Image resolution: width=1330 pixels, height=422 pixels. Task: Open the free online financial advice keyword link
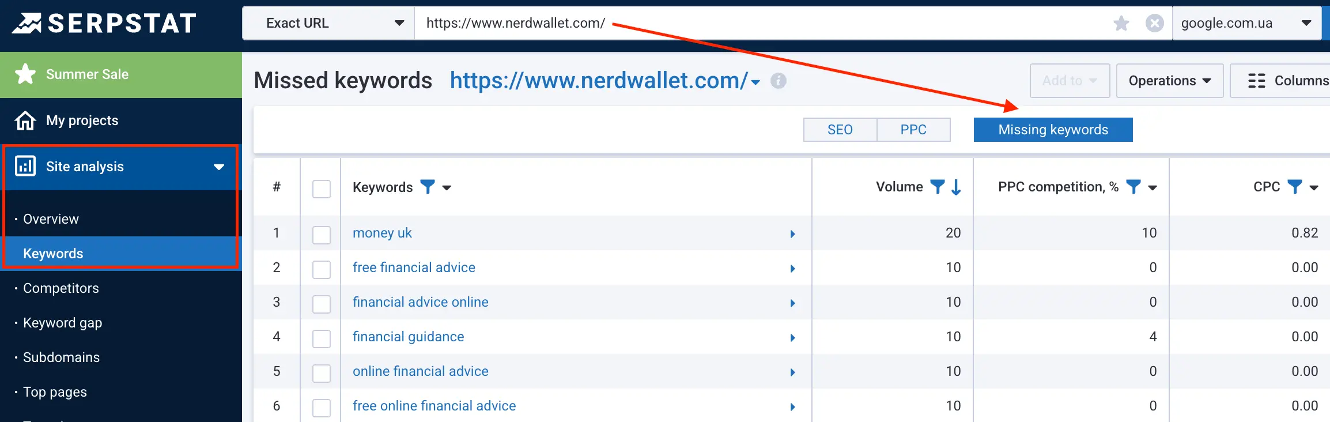(x=434, y=406)
